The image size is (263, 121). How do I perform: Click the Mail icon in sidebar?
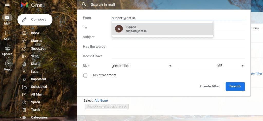click(7, 18)
